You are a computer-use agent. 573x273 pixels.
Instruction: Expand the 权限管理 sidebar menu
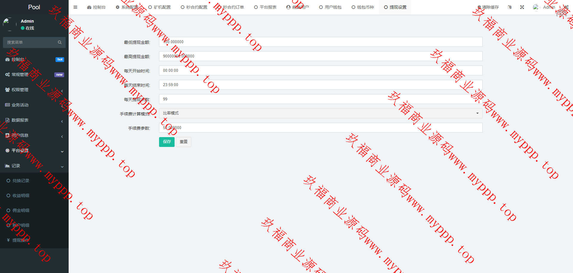coord(20,90)
